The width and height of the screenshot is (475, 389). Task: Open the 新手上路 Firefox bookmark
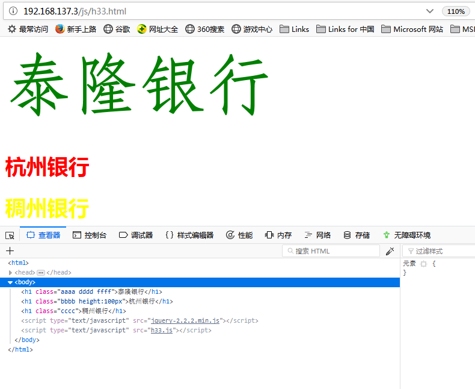[76, 29]
